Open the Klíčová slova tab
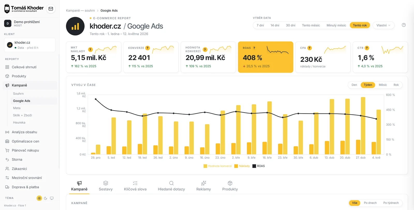 tap(135, 186)
